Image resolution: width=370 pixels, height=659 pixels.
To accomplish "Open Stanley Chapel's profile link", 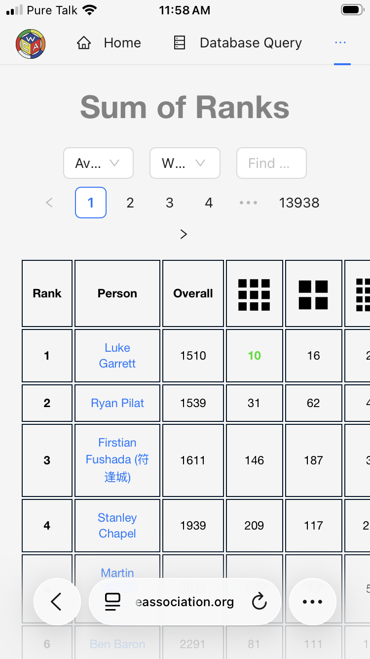I will (117, 526).
